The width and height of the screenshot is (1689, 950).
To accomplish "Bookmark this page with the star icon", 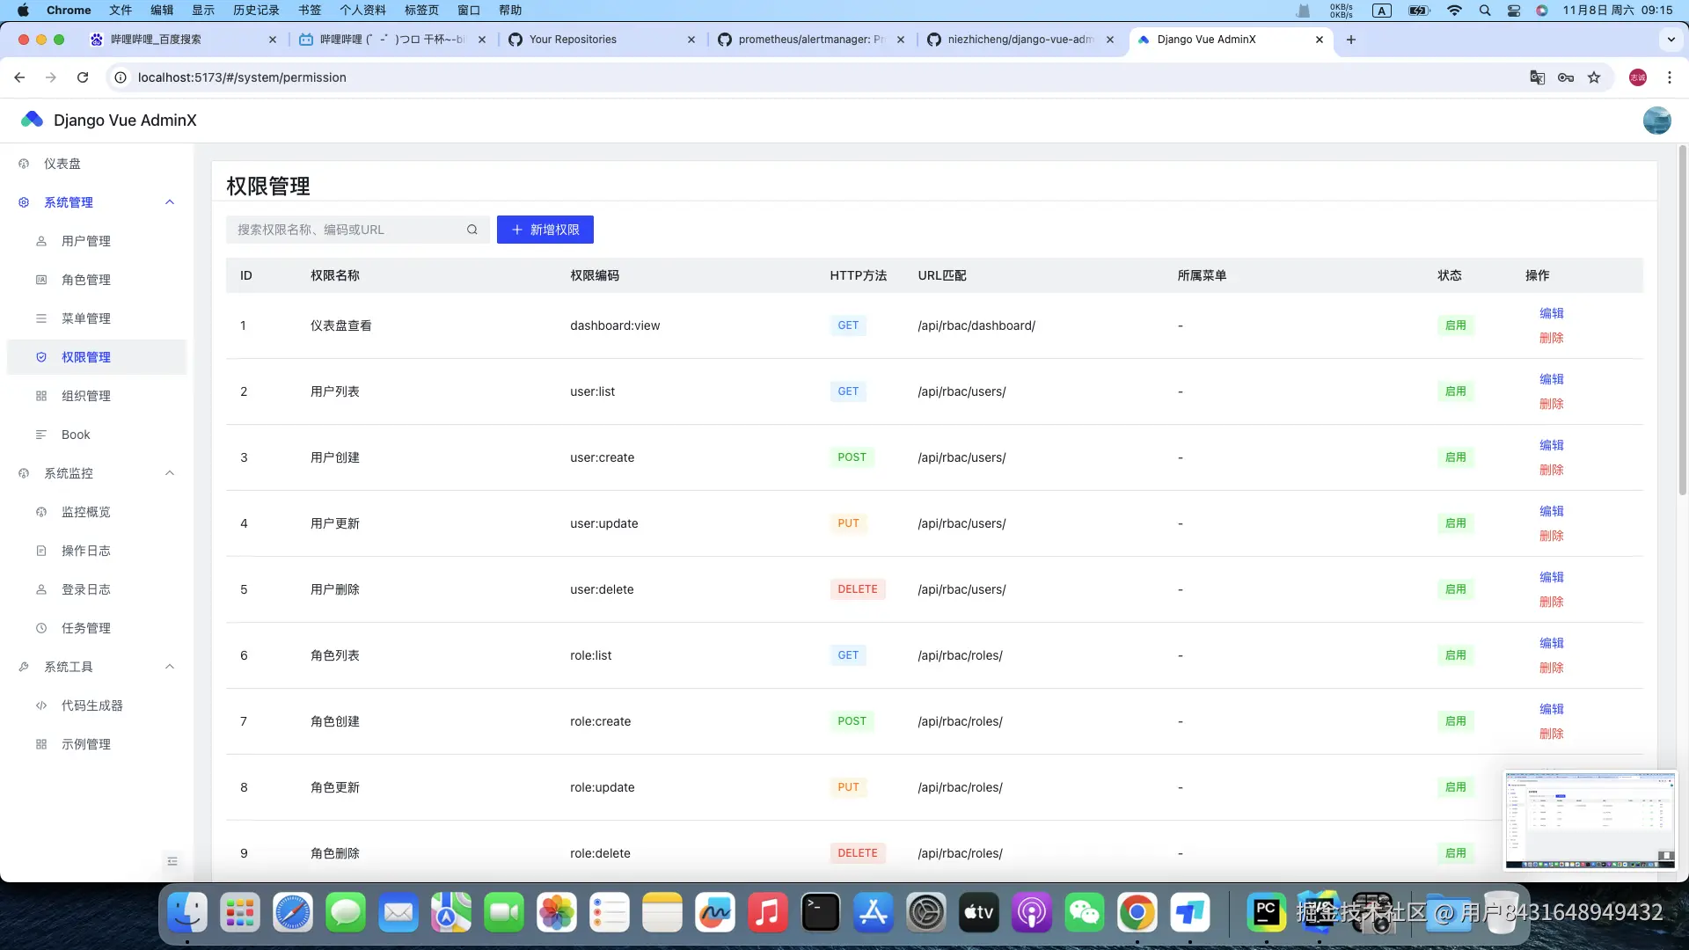I will tap(1594, 77).
